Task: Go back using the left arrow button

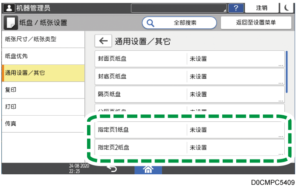Action: (x=103, y=41)
